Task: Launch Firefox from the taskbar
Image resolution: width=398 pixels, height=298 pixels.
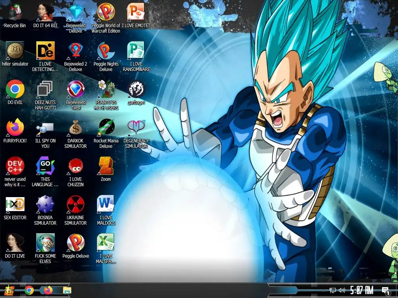Action: 48,290
